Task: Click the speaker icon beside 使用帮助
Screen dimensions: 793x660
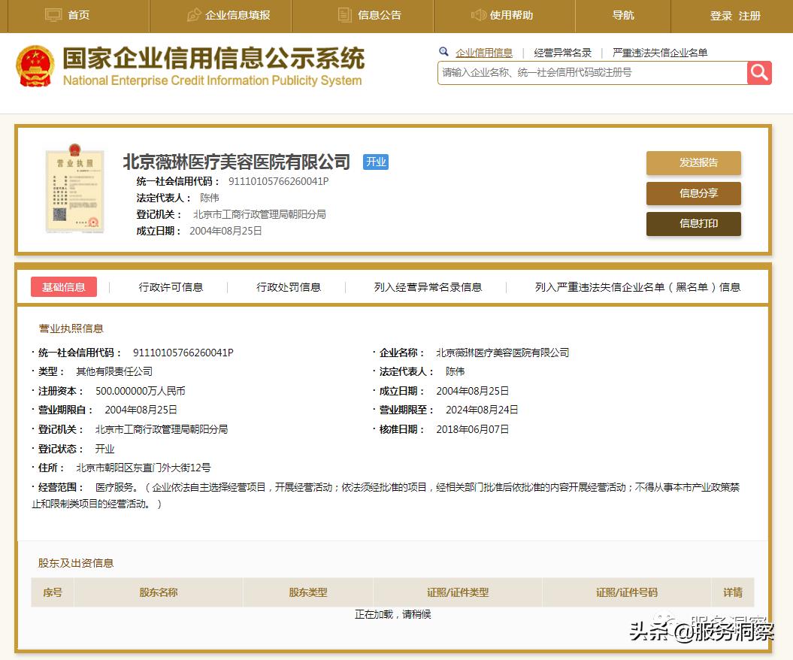Action: 479,15
